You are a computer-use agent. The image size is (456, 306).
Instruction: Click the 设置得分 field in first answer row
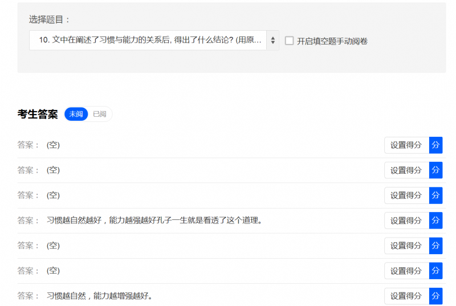pyautogui.click(x=406, y=145)
